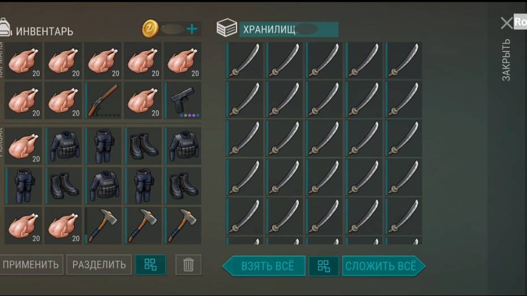Select the first police pants in the fourth row
The height and width of the screenshot is (296, 527).
pos(23,186)
